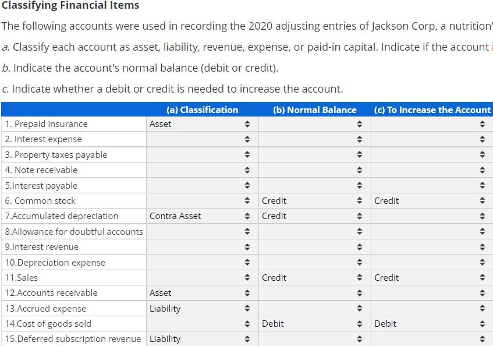
Task: Click the '(c) To Increase the Account' header
Action: point(432,110)
